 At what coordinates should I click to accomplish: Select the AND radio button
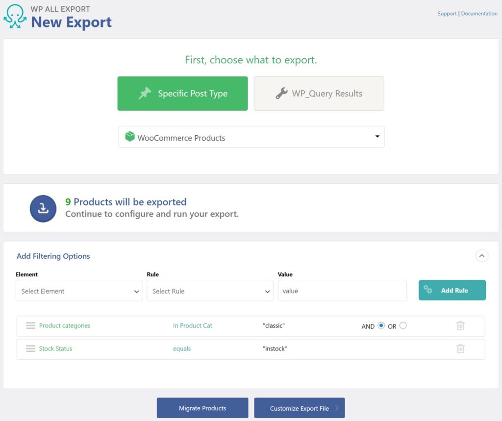click(381, 325)
